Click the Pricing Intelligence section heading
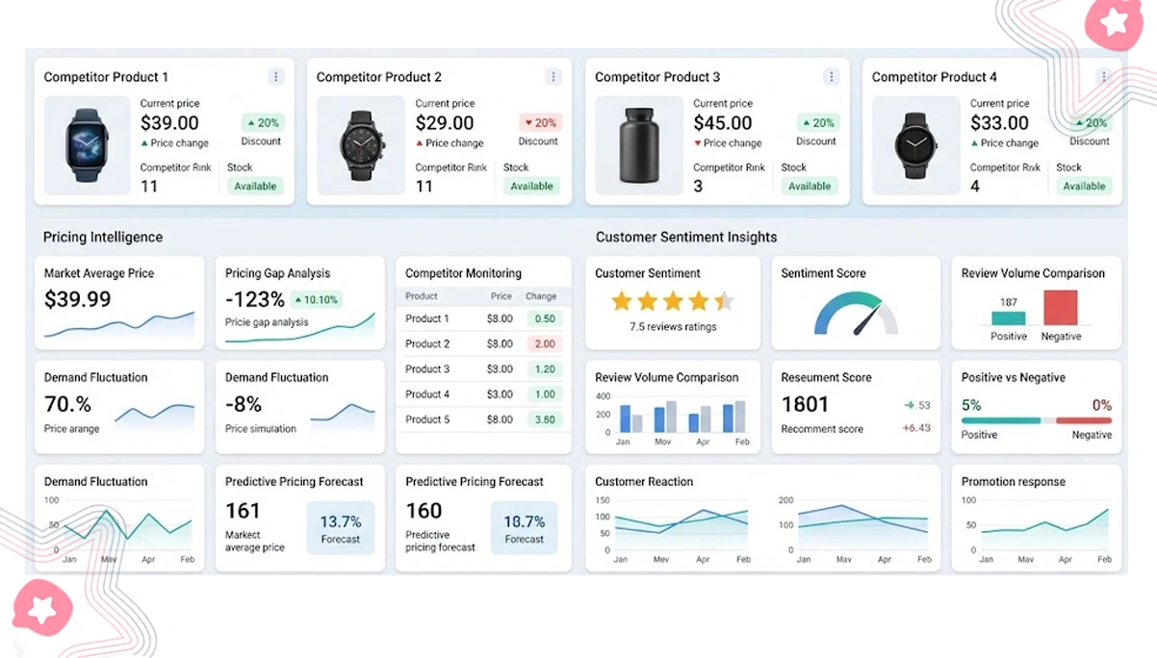 103,237
